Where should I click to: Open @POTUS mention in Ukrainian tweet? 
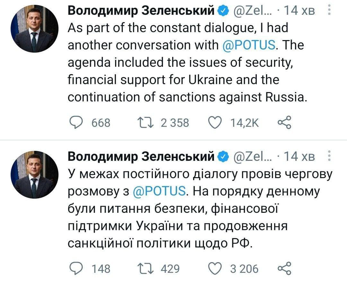pos(159,191)
